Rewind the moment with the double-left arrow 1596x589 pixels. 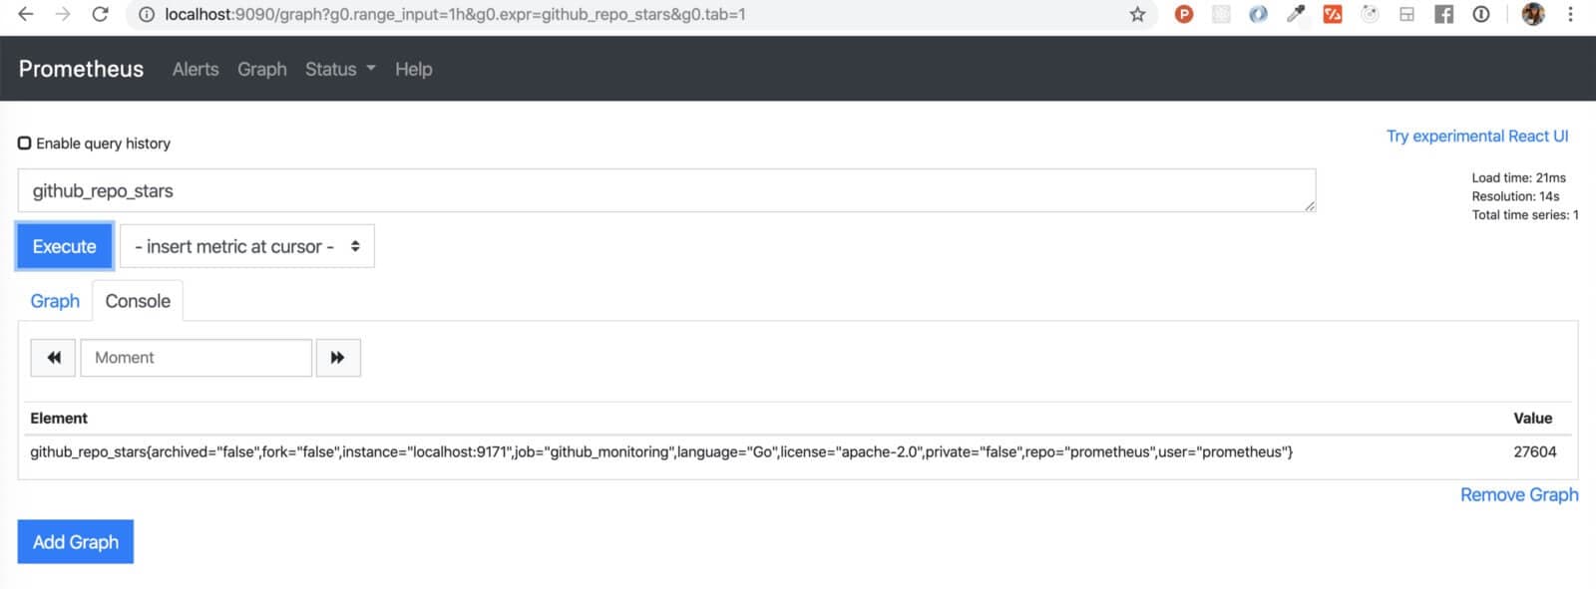pyautogui.click(x=54, y=358)
